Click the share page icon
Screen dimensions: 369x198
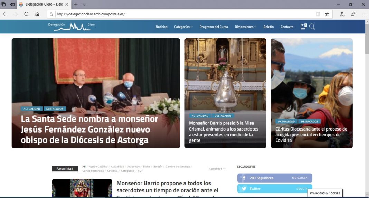[x=353, y=14]
